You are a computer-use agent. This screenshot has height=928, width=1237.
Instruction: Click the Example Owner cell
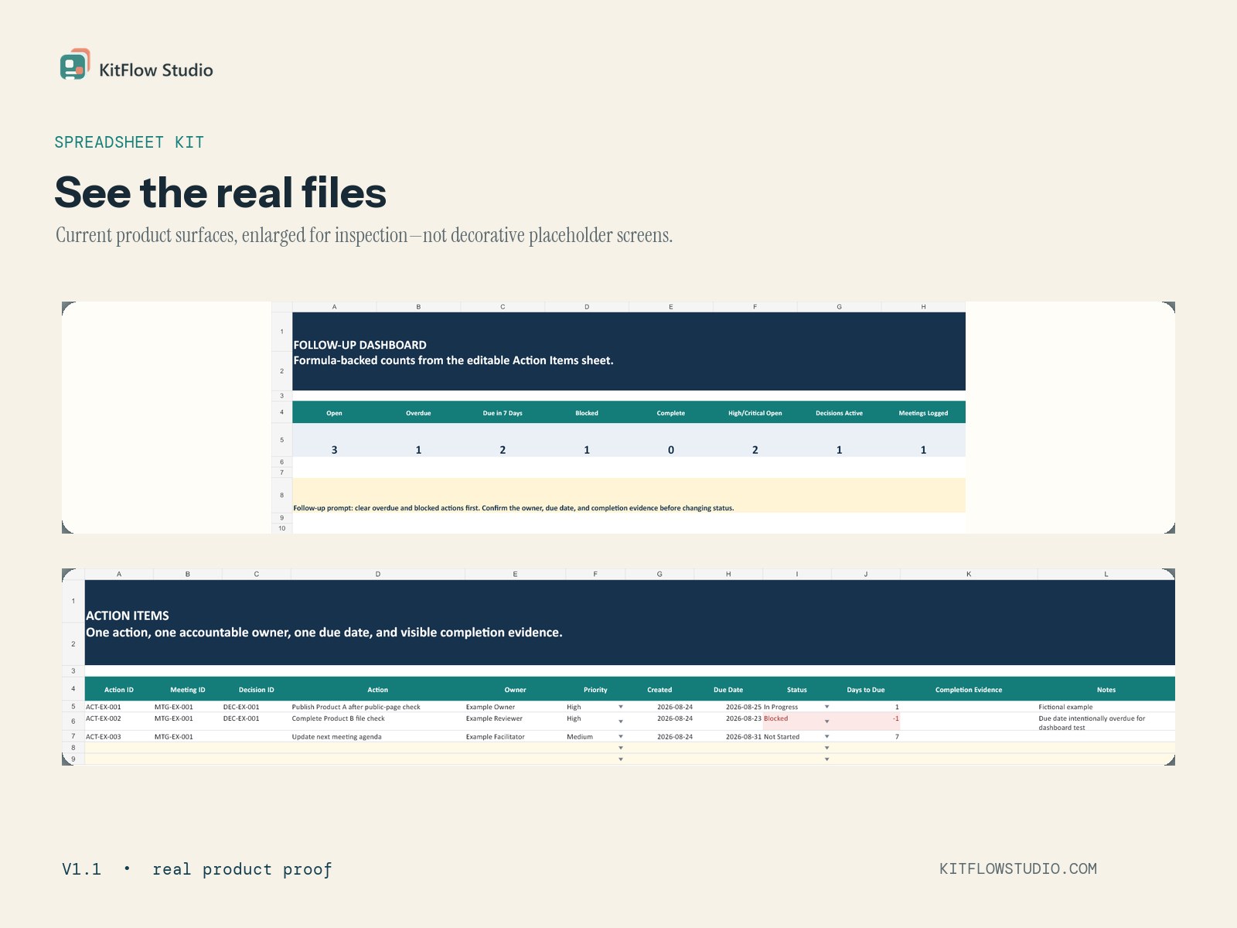coord(515,707)
